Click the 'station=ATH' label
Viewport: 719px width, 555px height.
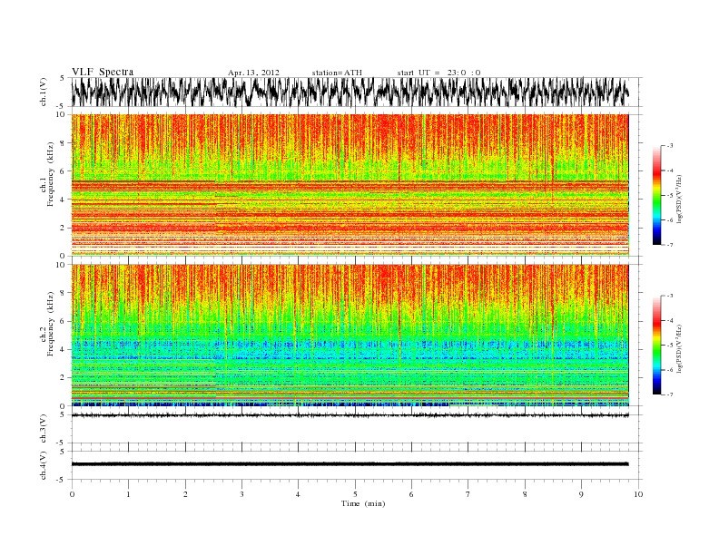click(337, 73)
